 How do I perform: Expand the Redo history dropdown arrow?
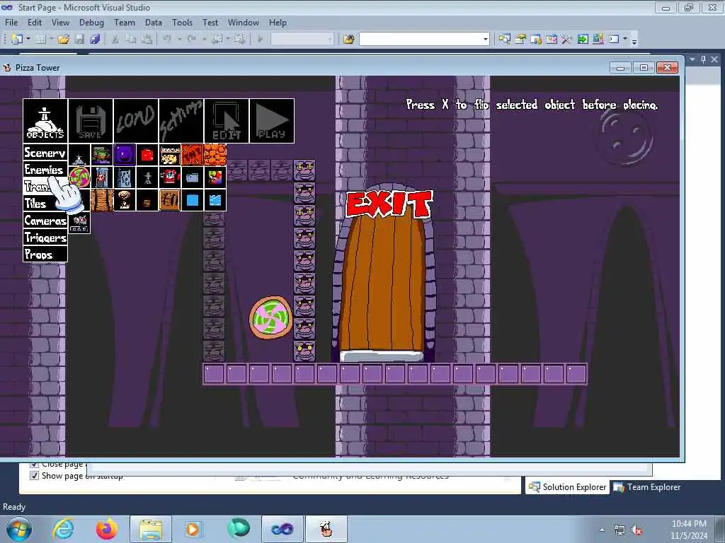click(x=204, y=40)
